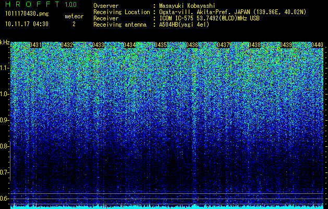Click the 1.1 kHz axis label
The height and width of the screenshot is (209, 328).
click(x=4, y=68)
